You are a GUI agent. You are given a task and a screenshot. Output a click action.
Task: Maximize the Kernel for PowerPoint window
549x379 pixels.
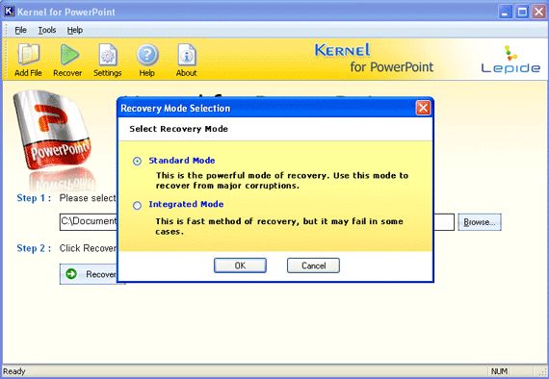coord(522,12)
